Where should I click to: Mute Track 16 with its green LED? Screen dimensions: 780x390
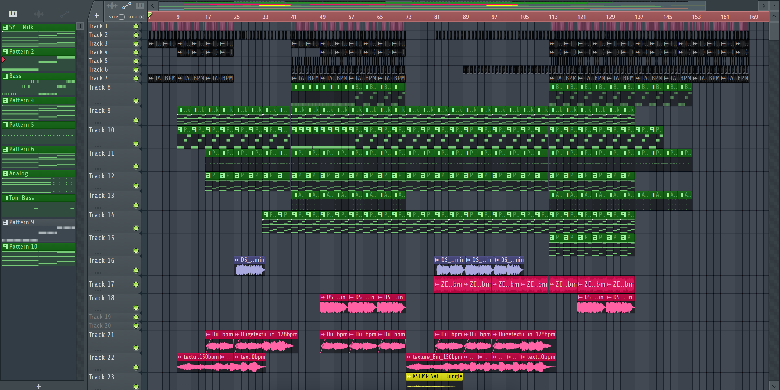coord(136,270)
